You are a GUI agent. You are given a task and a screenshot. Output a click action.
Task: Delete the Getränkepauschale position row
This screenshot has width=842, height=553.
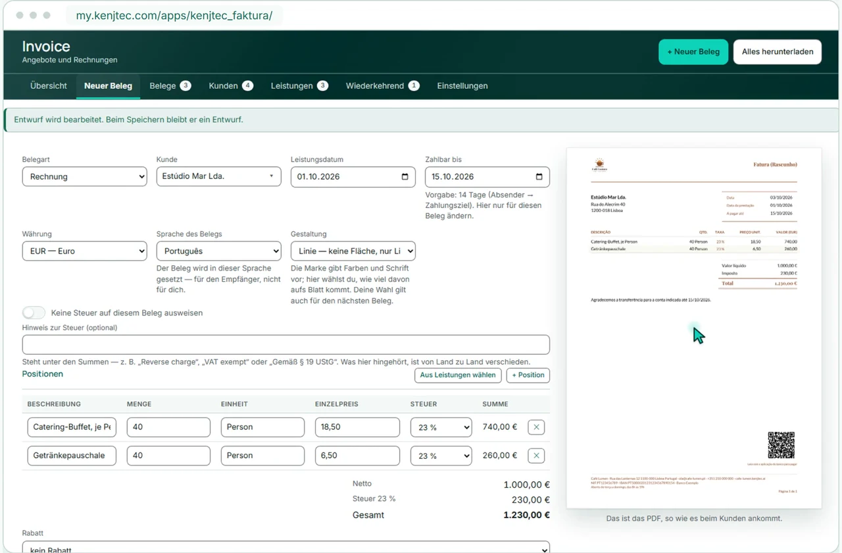pyautogui.click(x=536, y=456)
